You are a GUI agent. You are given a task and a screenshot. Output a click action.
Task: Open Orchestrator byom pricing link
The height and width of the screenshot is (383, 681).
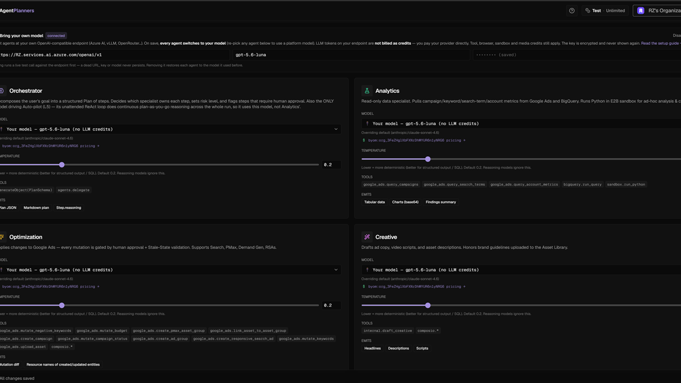[x=50, y=146]
